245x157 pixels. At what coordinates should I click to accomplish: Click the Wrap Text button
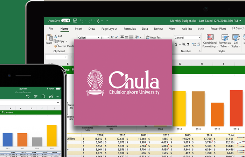pyautogui.click(x=154, y=38)
